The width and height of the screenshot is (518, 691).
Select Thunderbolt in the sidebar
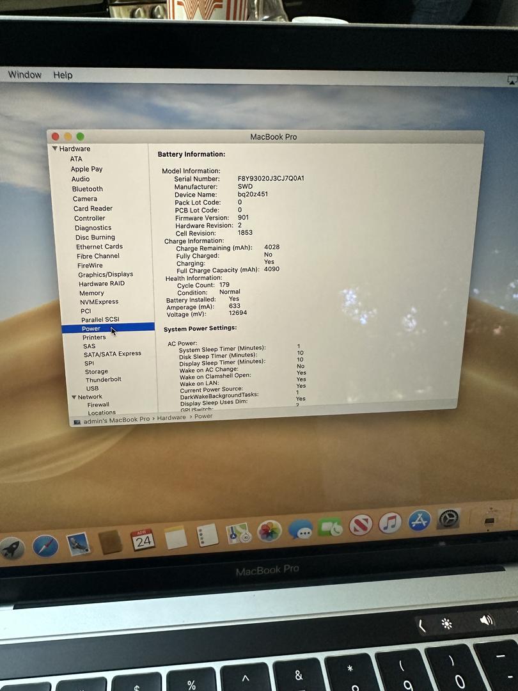[104, 379]
